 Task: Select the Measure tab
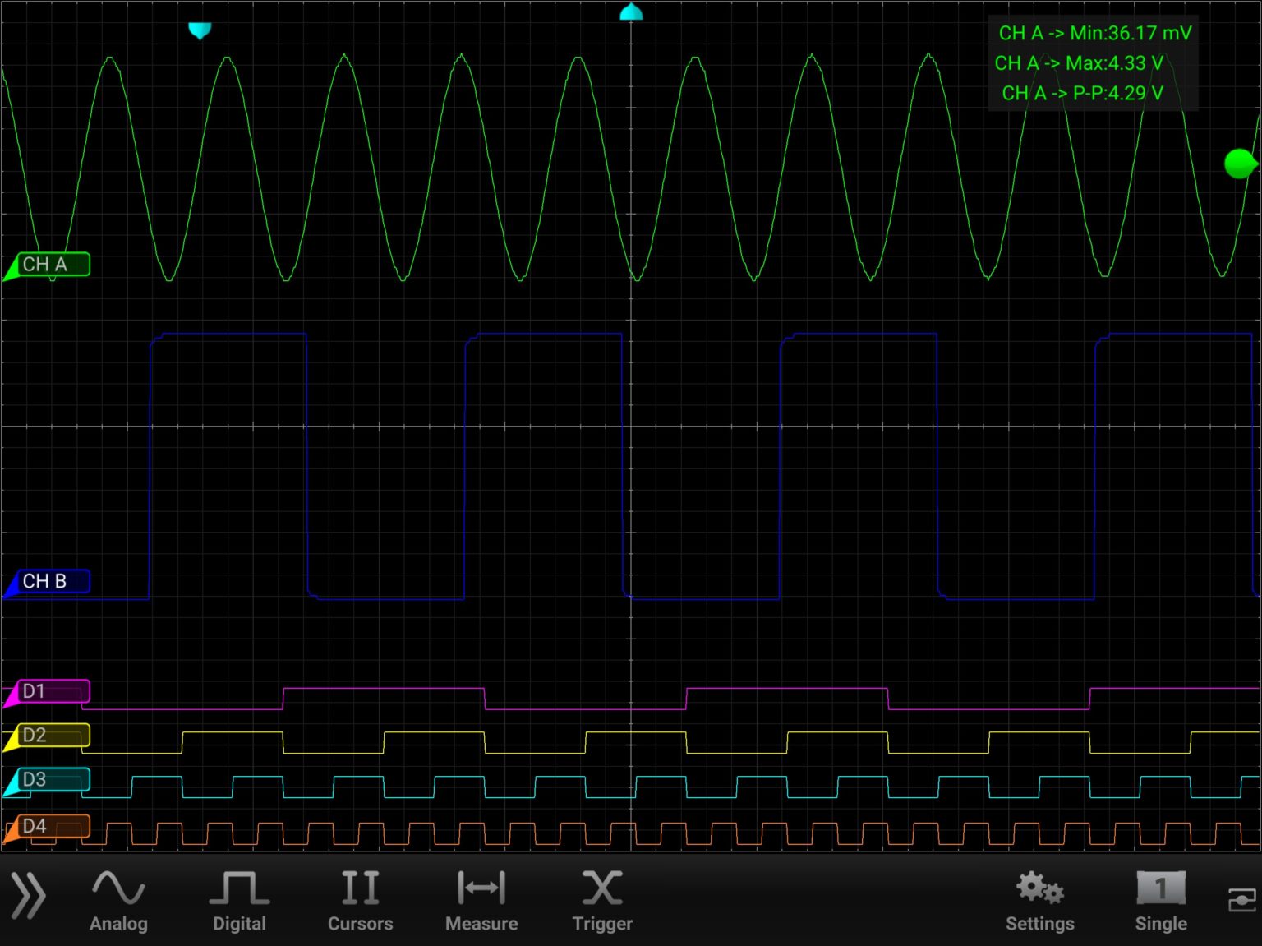(x=481, y=900)
